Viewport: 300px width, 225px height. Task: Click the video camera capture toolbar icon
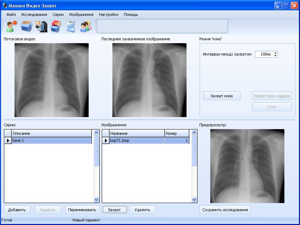coord(41,26)
